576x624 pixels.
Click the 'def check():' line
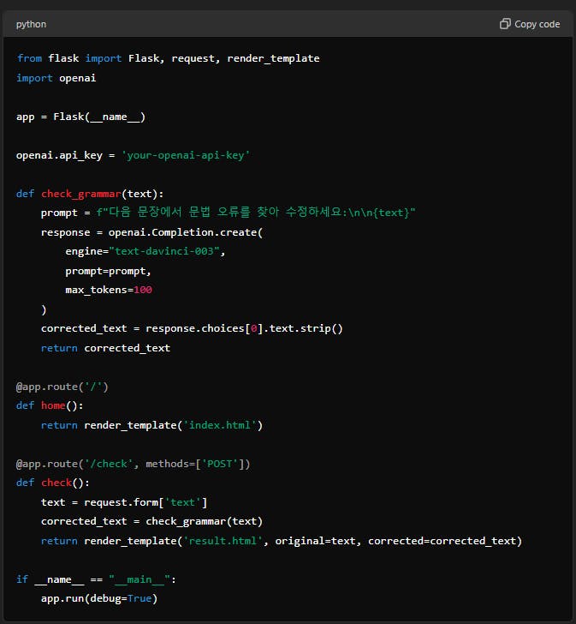[53, 483]
